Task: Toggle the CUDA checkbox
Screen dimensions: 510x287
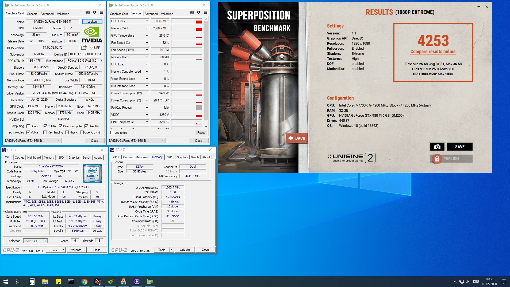Action: click(45, 126)
